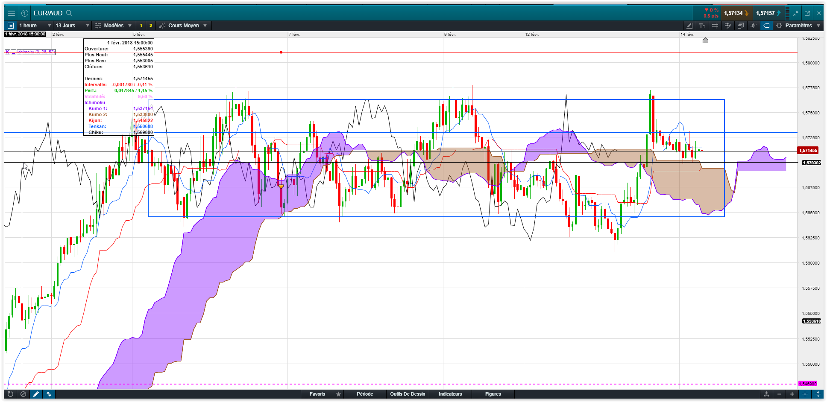
Task: Toggle vertical fit mode button
Action: click(x=818, y=394)
